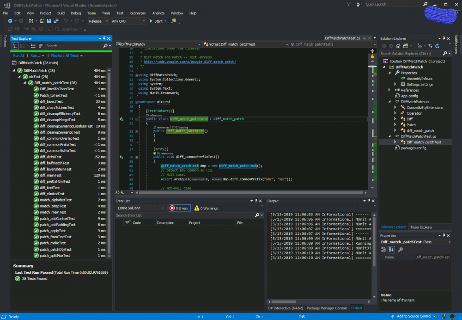Expand the Settings.settings node
462x320 pixels.
point(395,84)
